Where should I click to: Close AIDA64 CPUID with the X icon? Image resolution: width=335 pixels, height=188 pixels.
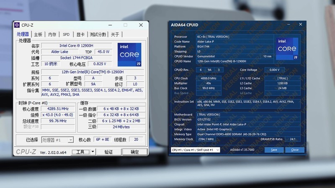point(300,24)
